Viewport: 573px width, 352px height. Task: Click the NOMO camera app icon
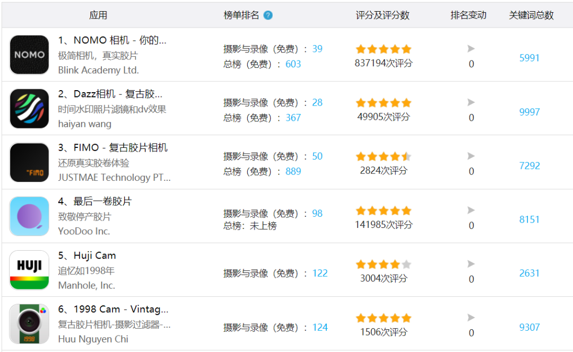[29, 55]
